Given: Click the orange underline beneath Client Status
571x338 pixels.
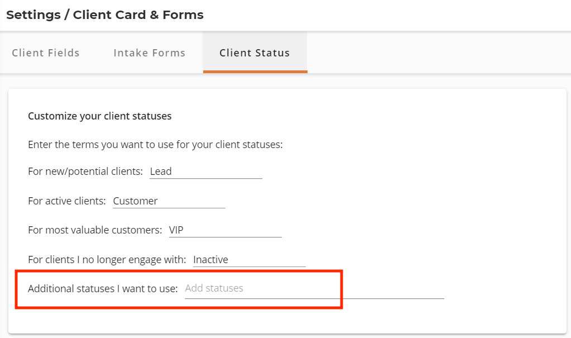Looking at the screenshot, I should pos(255,72).
